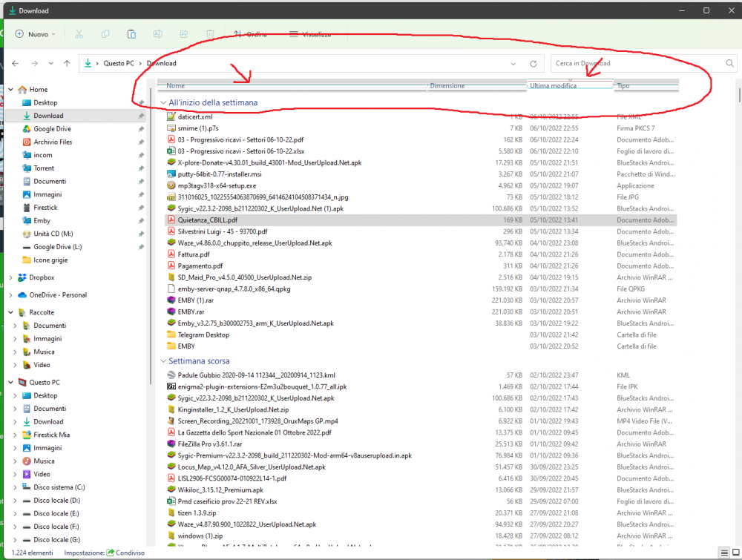Click the refresh button in the address bar
742x560 pixels.
533,64
